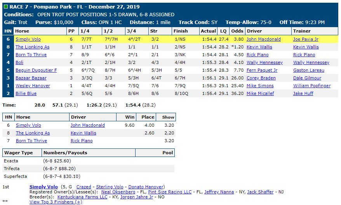The height and width of the screenshot is (205, 341).
Task: Open the Donato Hanover link
Action: (x=146, y=187)
